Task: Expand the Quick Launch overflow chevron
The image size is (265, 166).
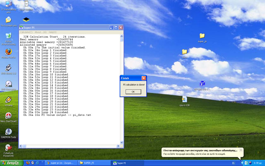Action: tap(42, 162)
